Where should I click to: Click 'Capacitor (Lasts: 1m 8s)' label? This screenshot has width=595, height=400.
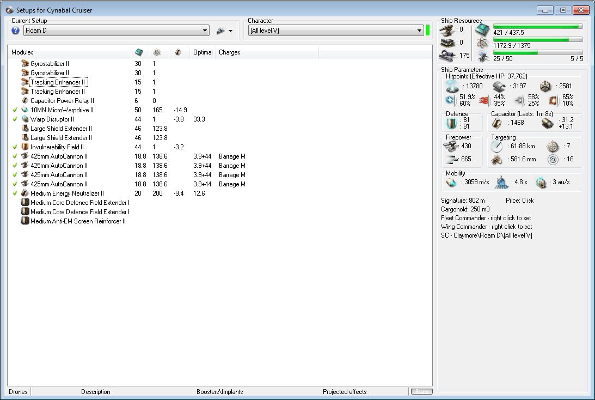click(522, 114)
